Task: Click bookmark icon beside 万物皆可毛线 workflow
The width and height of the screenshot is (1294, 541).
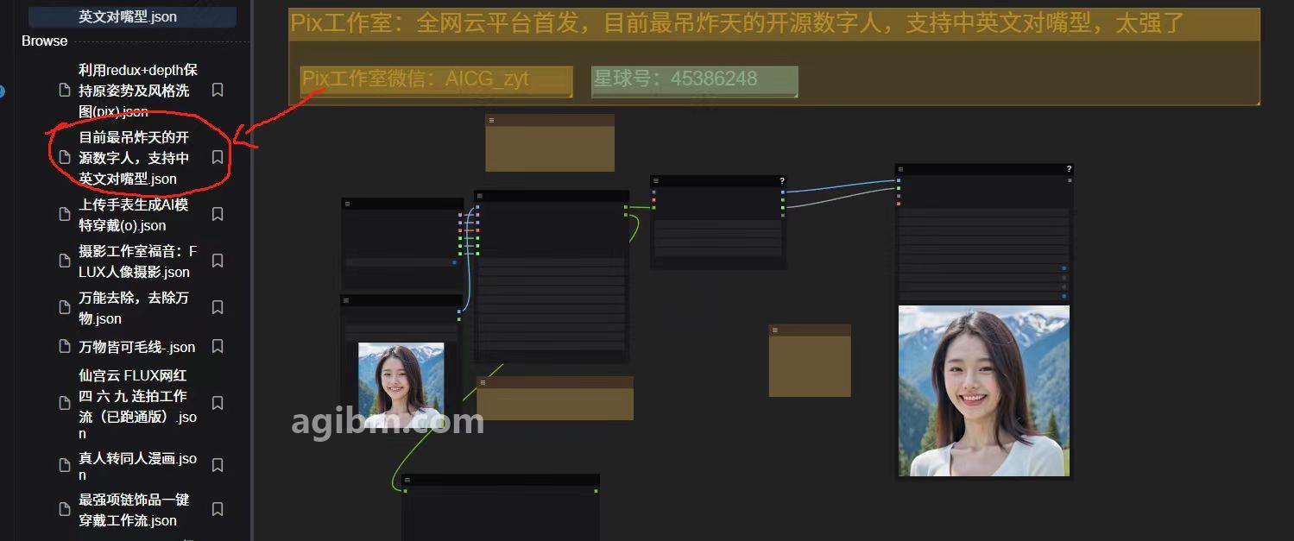Action: [218, 346]
